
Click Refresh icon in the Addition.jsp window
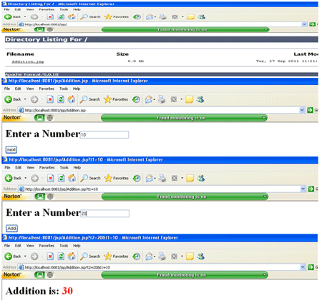point(61,99)
